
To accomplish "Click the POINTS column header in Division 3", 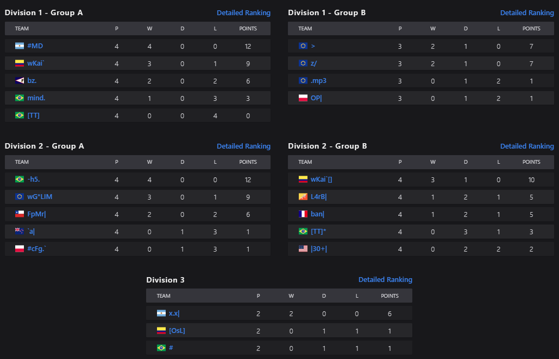I will pos(390,296).
